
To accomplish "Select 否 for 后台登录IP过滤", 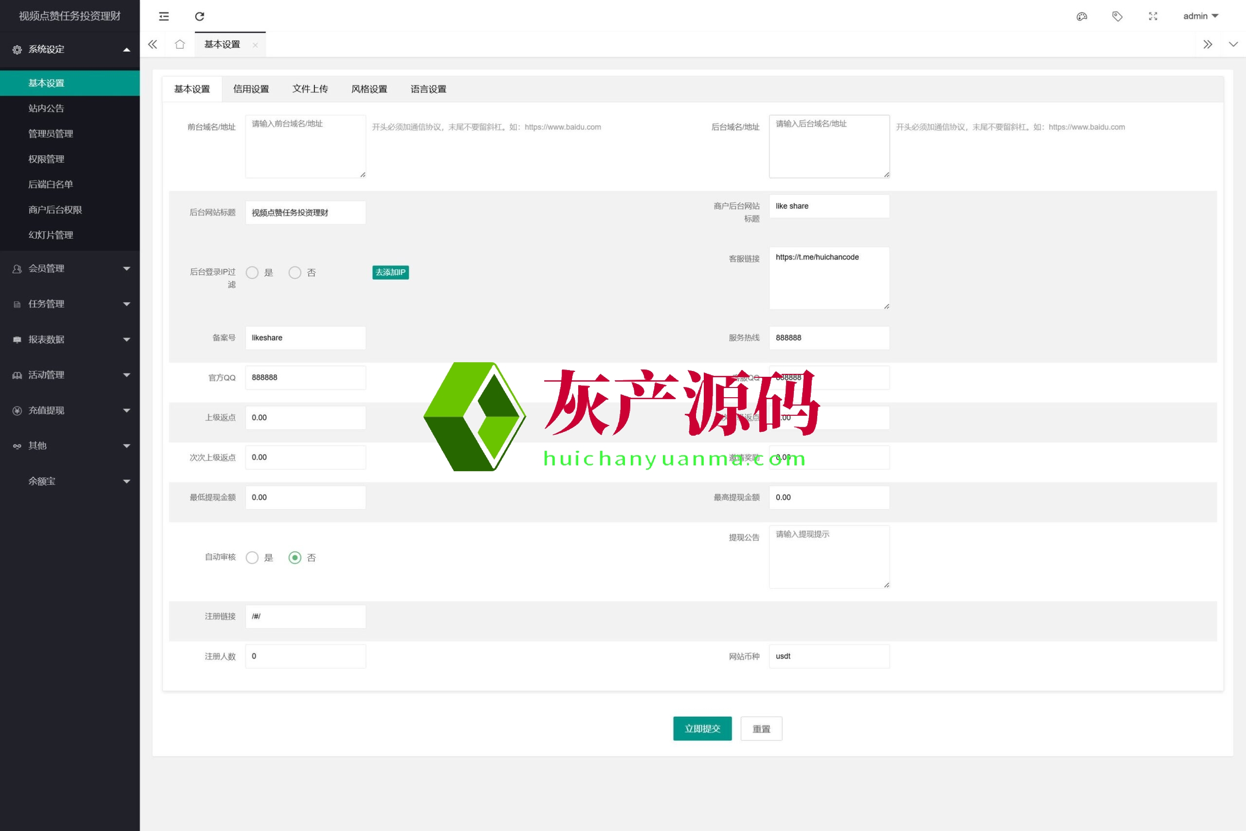I will point(295,273).
